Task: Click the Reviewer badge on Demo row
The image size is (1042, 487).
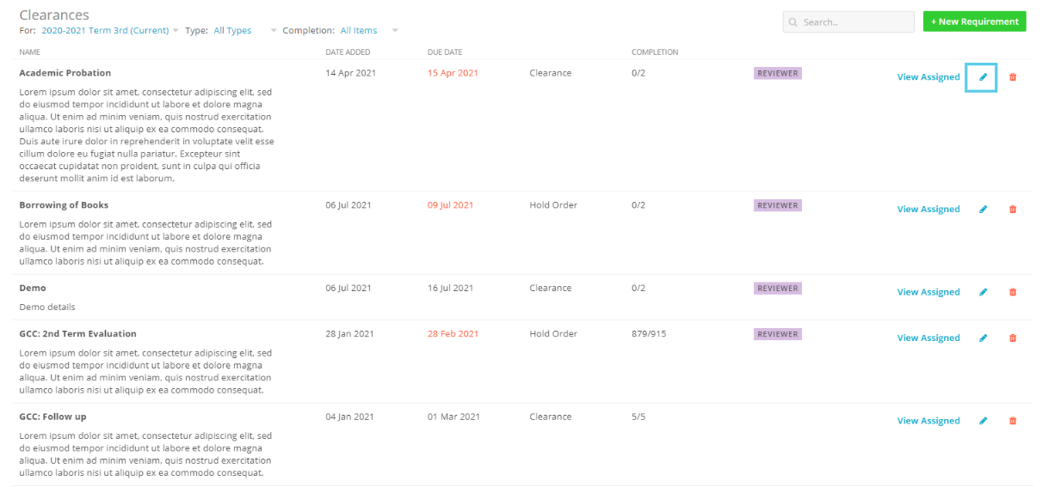Action: [778, 289]
